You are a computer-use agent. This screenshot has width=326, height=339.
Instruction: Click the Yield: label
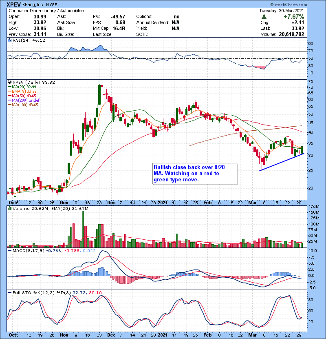coord(141,28)
